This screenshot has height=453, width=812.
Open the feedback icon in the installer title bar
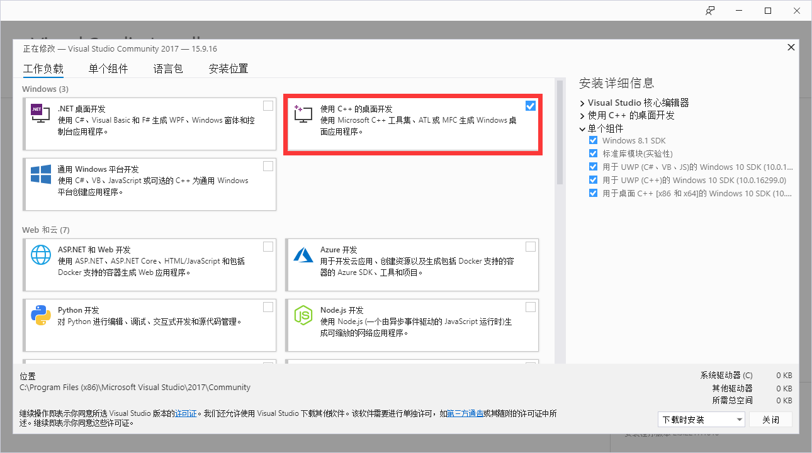click(x=710, y=11)
